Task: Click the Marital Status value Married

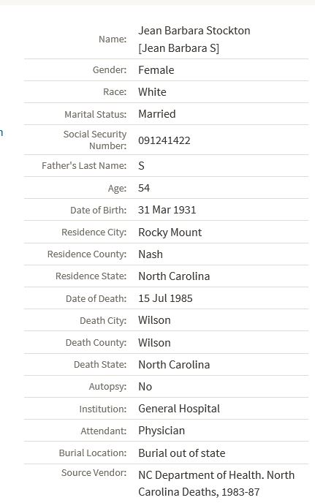Action: click(157, 114)
